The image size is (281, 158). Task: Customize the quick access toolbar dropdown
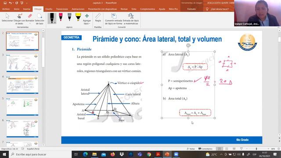(27, 3)
